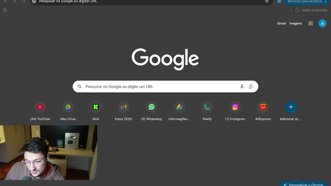Open the AliExpress shortcut tile
Viewport: 331px width, 186px height.
(x=263, y=107)
